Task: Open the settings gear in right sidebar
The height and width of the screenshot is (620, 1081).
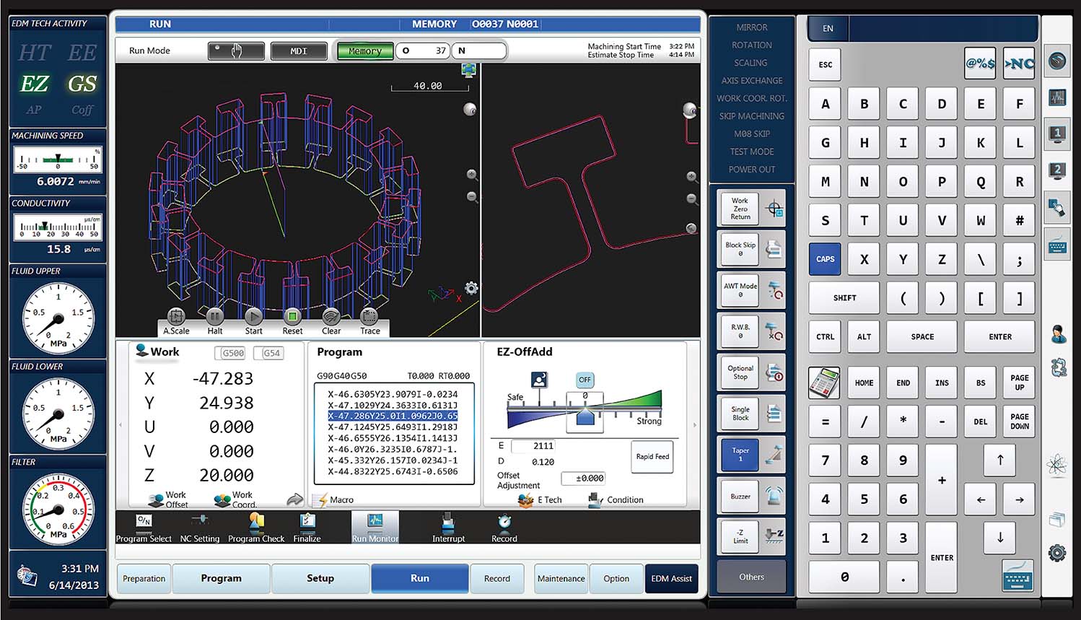Action: click(x=1057, y=554)
